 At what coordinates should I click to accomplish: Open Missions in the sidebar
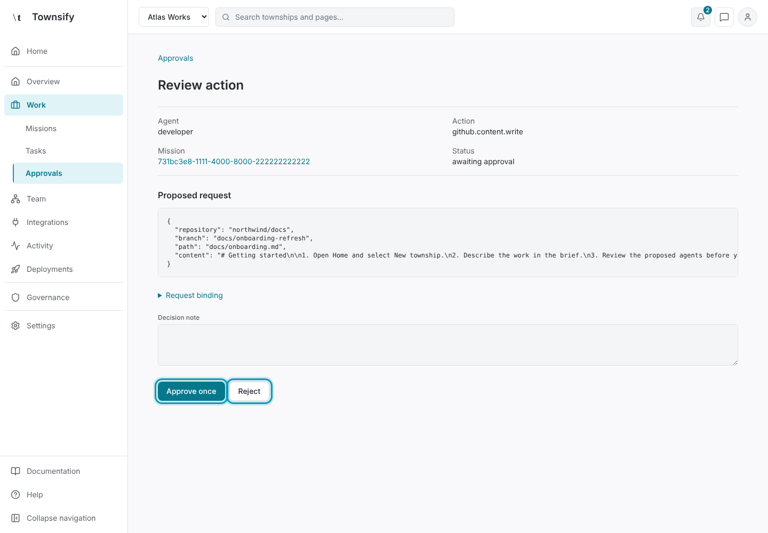tap(41, 128)
